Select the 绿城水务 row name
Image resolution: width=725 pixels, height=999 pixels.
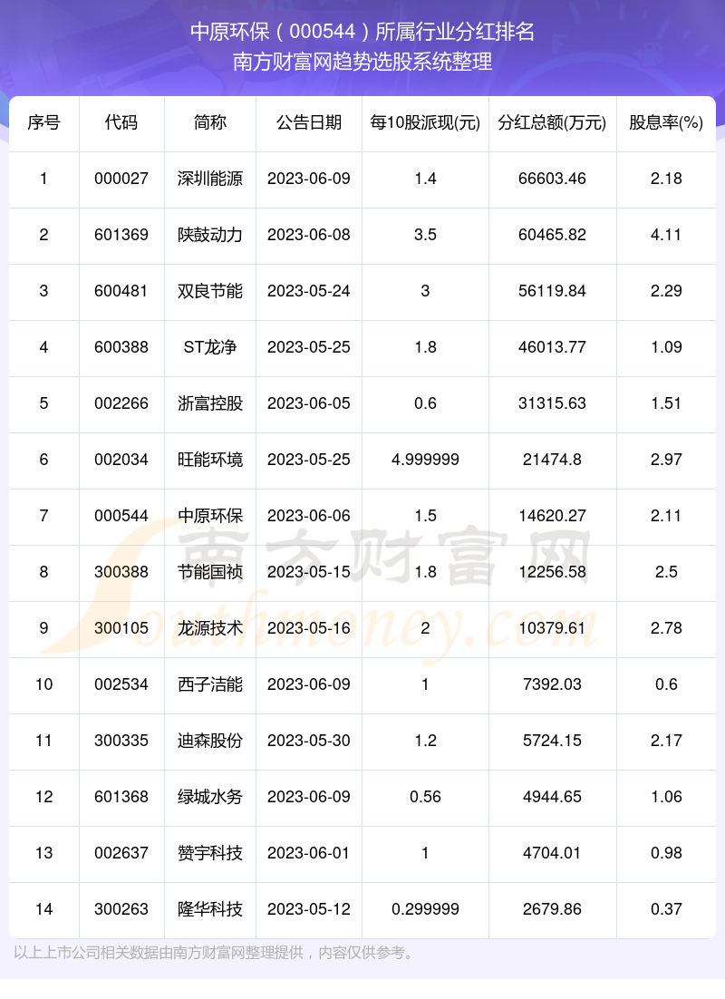coord(210,797)
